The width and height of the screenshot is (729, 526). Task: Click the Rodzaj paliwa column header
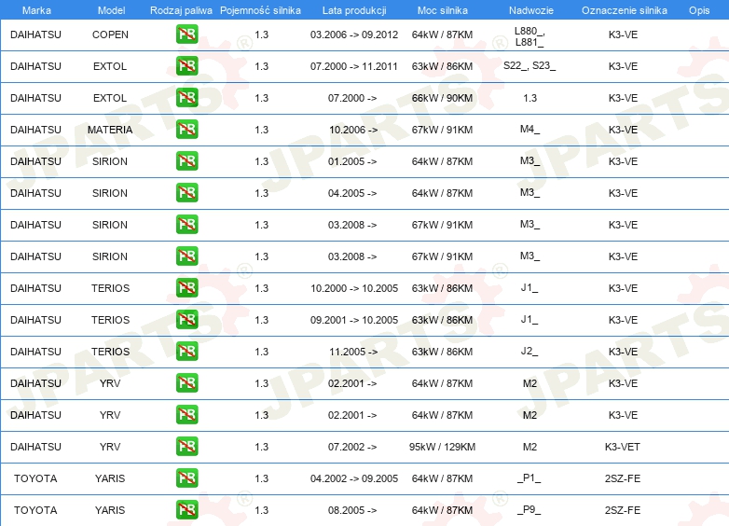click(181, 10)
